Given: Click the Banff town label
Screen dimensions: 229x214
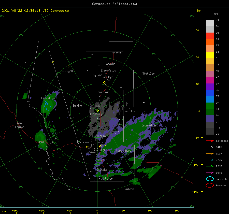Looking at the screenshot, I should [42, 142].
